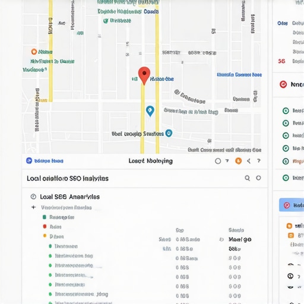Open help with the question mark icon
The width and height of the screenshot is (304, 304).
[259, 161]
